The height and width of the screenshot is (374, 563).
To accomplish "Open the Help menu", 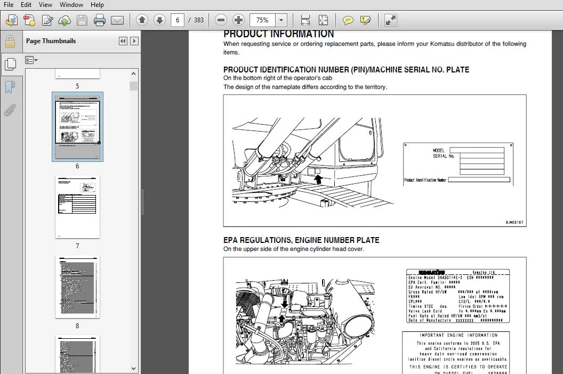I will tap(97, 5).
